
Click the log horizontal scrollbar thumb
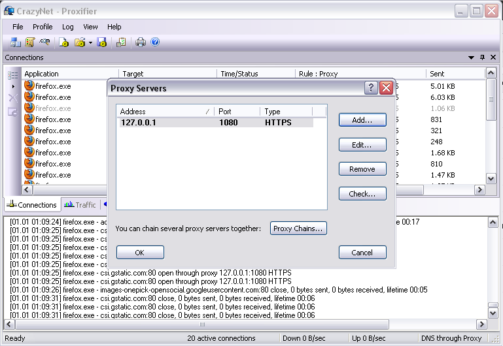(202, 324)
